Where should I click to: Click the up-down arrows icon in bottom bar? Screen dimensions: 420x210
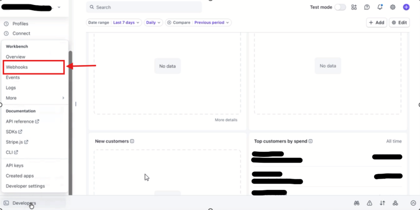[x=382, y=203]
